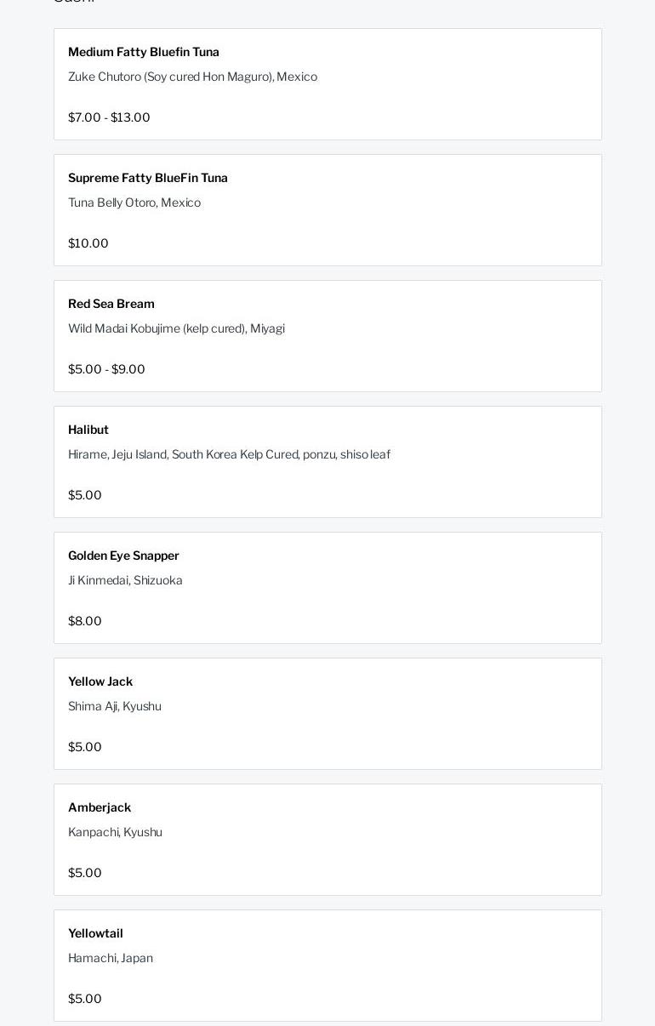655x1026 pixels.
Task: Click the $5.00 - $9.00 price range
Action: [x=106, y=370]
